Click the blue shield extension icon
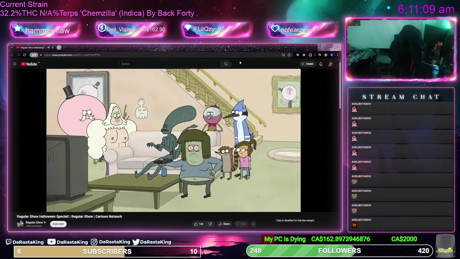Viewport: 460px width, 259px height. (298, 55)
